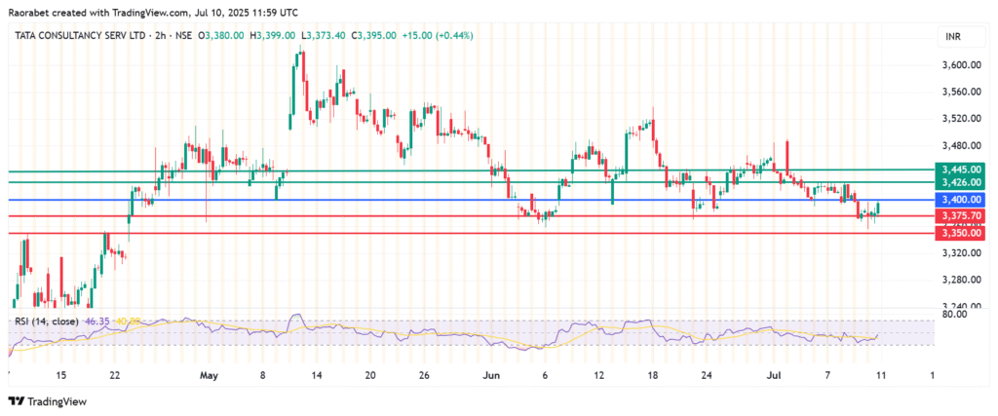
Task: Click the red 3,375.70 price label
Action: point(961,215)
